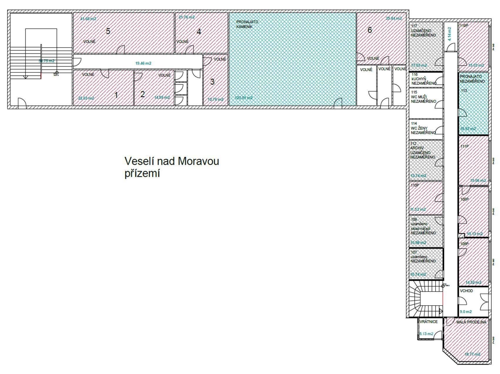This screenshot has height=374, width=500.
Task: Select the 19.46 m2 corridor area label
Action: tap(143, 63)
